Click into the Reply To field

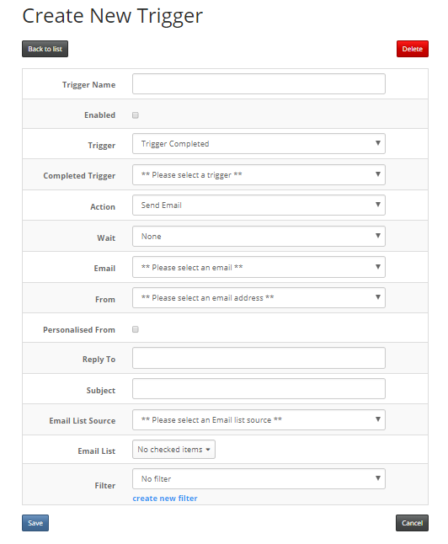(259, 358)
